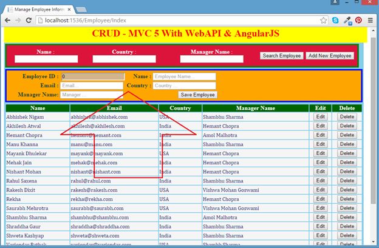This screenshot has height=248, width=379.
Task: Click the Country placeholder input field
Action: [x=184, y=85]
